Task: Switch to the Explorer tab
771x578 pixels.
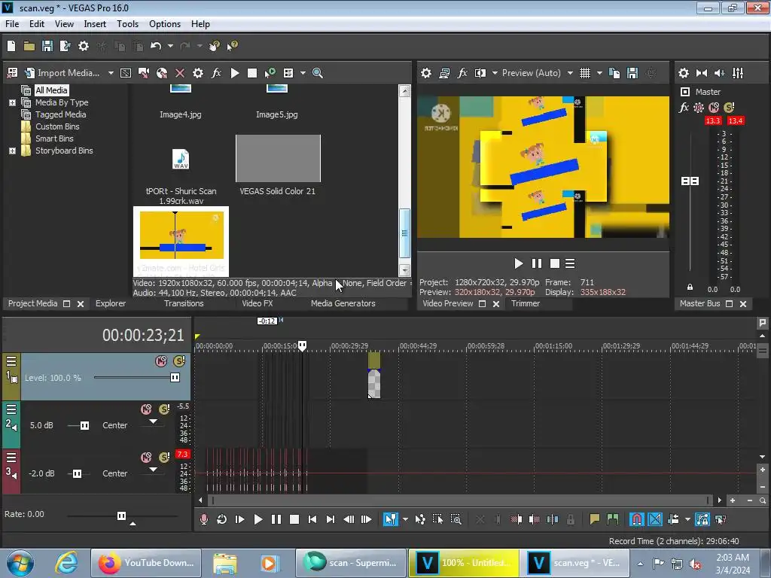Action: point(111,304)
